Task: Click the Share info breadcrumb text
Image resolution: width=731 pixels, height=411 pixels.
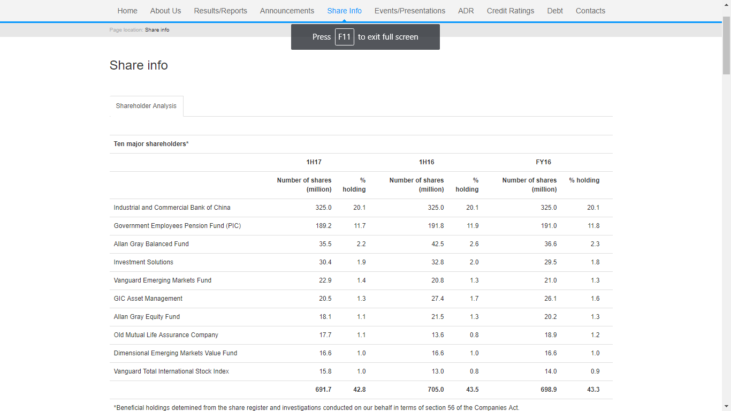Action: (157, 30)
